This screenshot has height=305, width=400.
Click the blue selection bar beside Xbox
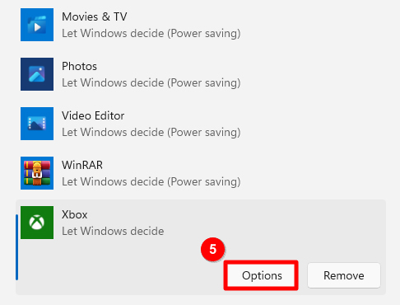coord(17,247)
